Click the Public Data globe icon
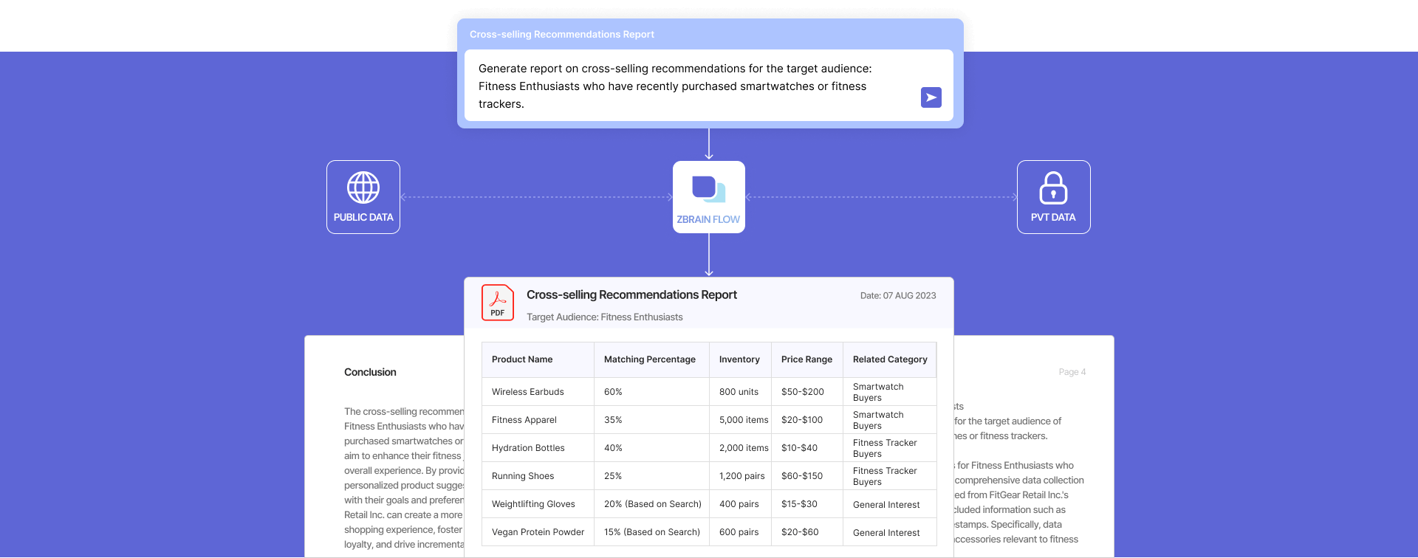This screenshot has height=558, width=1418. 363,187
